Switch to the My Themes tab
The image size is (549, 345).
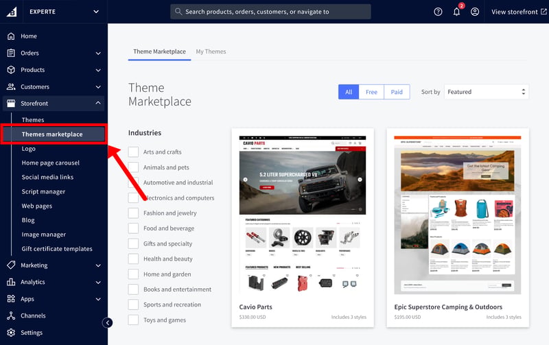[211, 51]
